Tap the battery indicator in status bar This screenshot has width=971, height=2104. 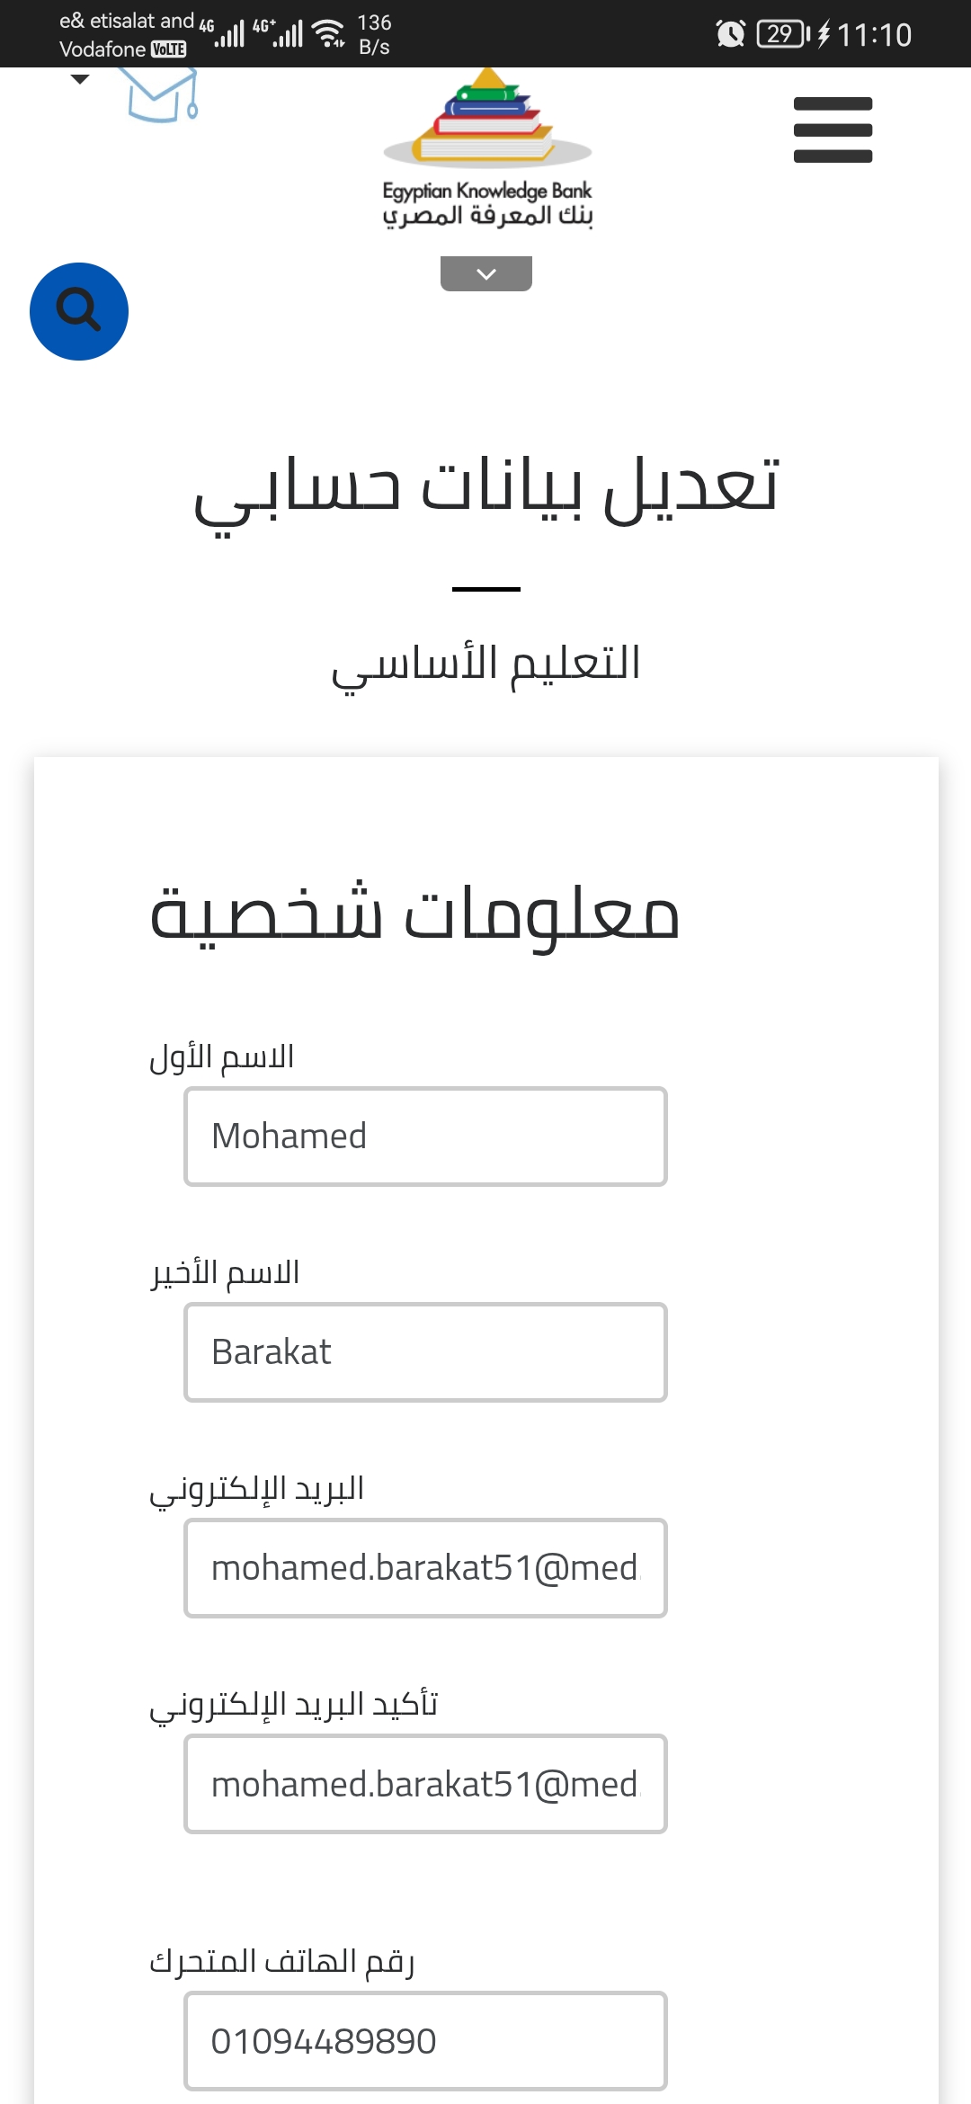[x=782, y=34]
